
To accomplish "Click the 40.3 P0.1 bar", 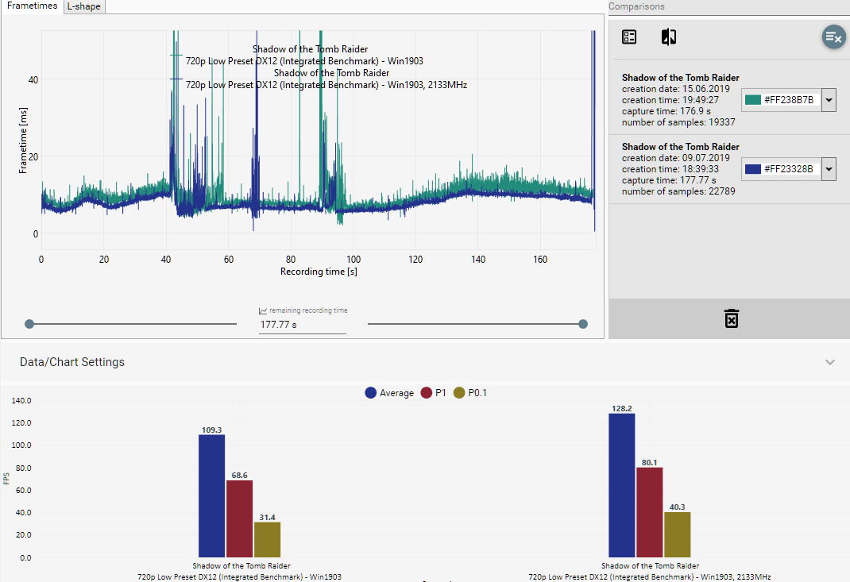I will (x=677, y=534).
